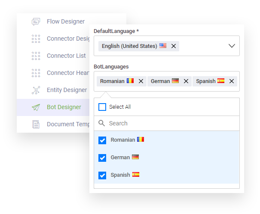Viewport: 260px width, 214px height.
Task: Click the German flag in the dropdown list
Action: 135,157
